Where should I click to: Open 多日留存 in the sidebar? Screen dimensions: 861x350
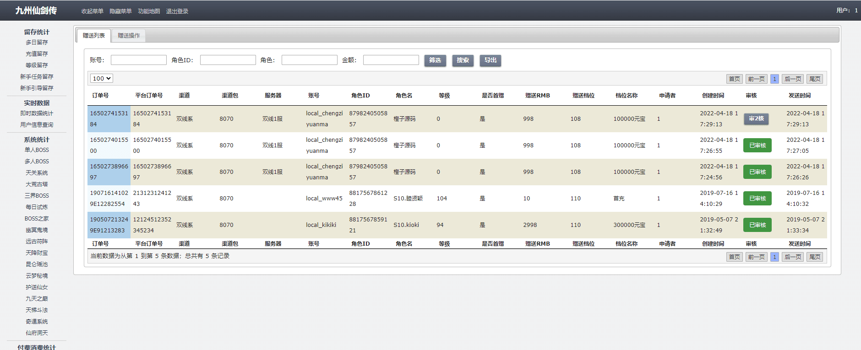tap(37, 43)
